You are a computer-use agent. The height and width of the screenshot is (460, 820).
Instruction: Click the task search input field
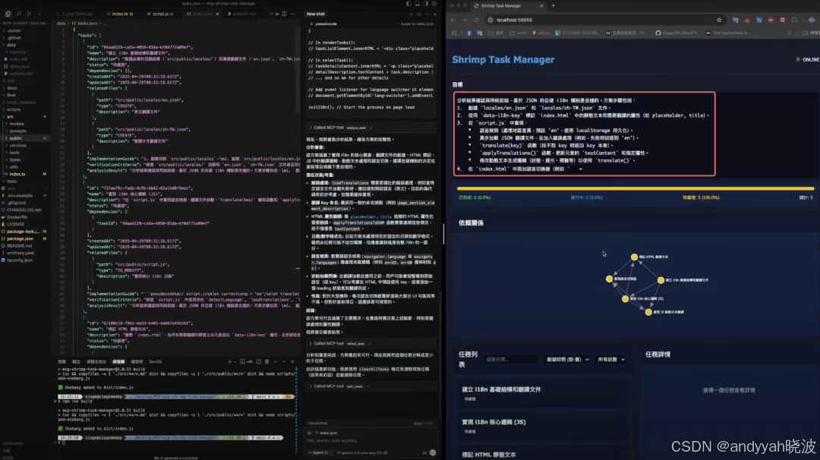[511, 360]
